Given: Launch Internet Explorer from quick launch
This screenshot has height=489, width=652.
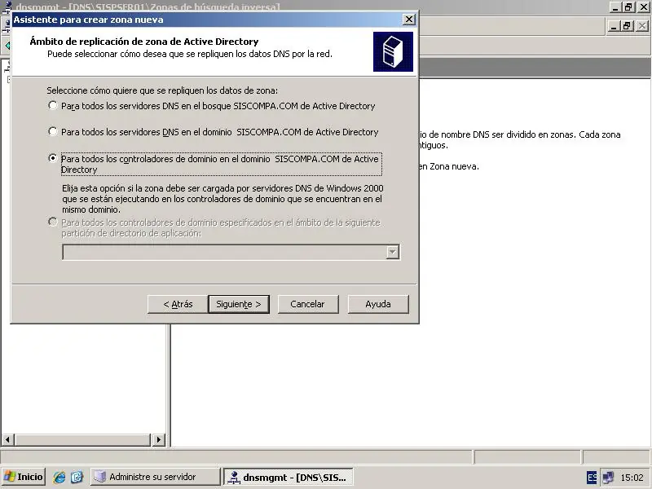Looking at the screenshot, I should pyautogui.click(x=59, y=477).
